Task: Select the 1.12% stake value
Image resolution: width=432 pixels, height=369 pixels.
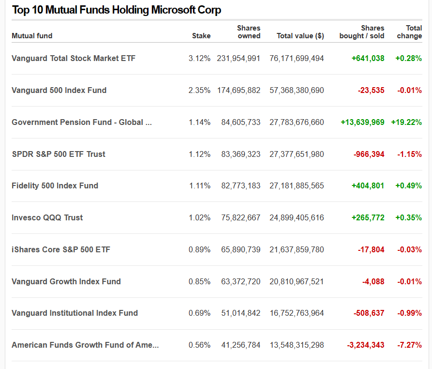Action: [199, 154]
